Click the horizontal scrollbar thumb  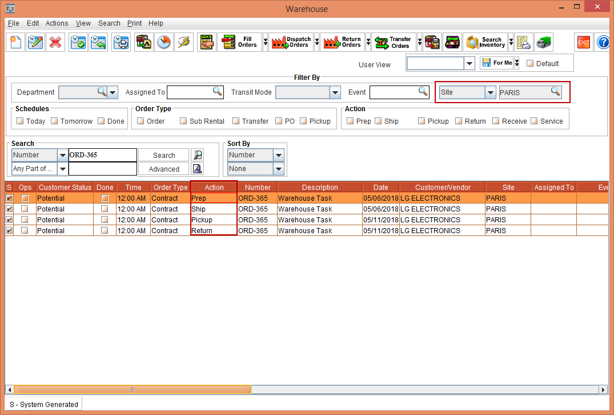coord(133,390)
